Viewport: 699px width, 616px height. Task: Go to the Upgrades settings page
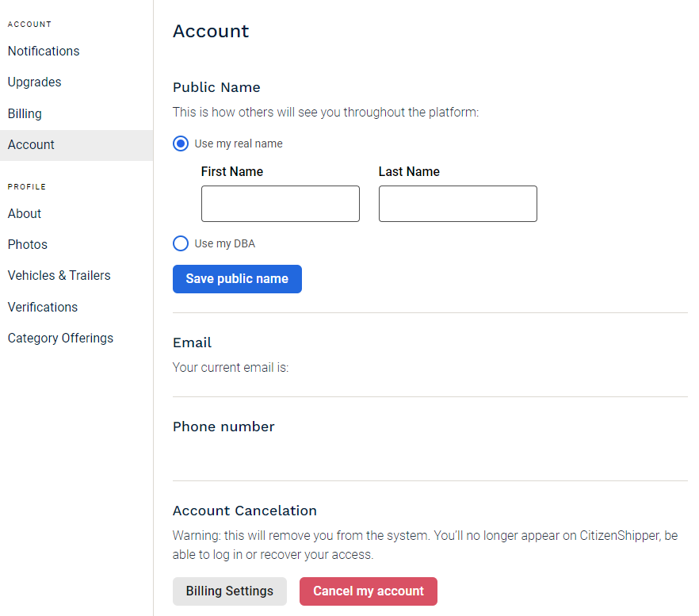click(34, 82)
